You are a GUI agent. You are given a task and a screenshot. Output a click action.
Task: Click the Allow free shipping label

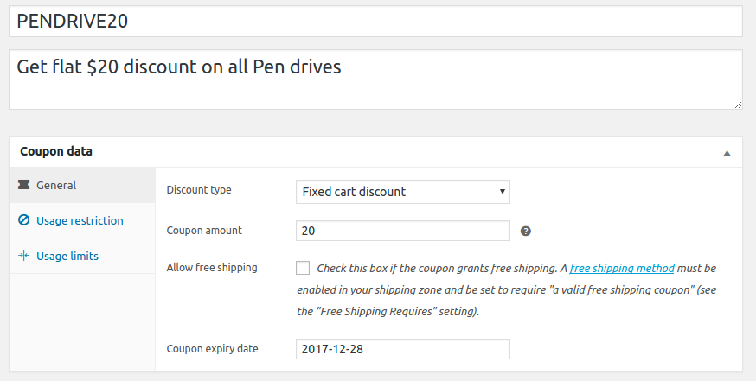pyautogui.click(x=212, y=268)
